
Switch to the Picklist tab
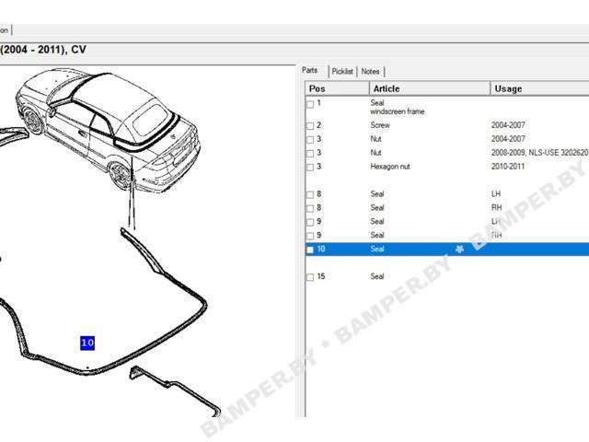pos(342,71)
